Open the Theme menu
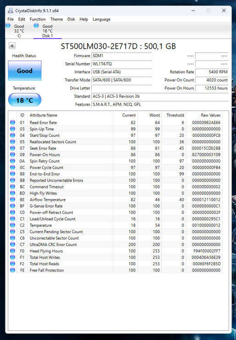Screen dimensions: 236x340 pos(56,19)
